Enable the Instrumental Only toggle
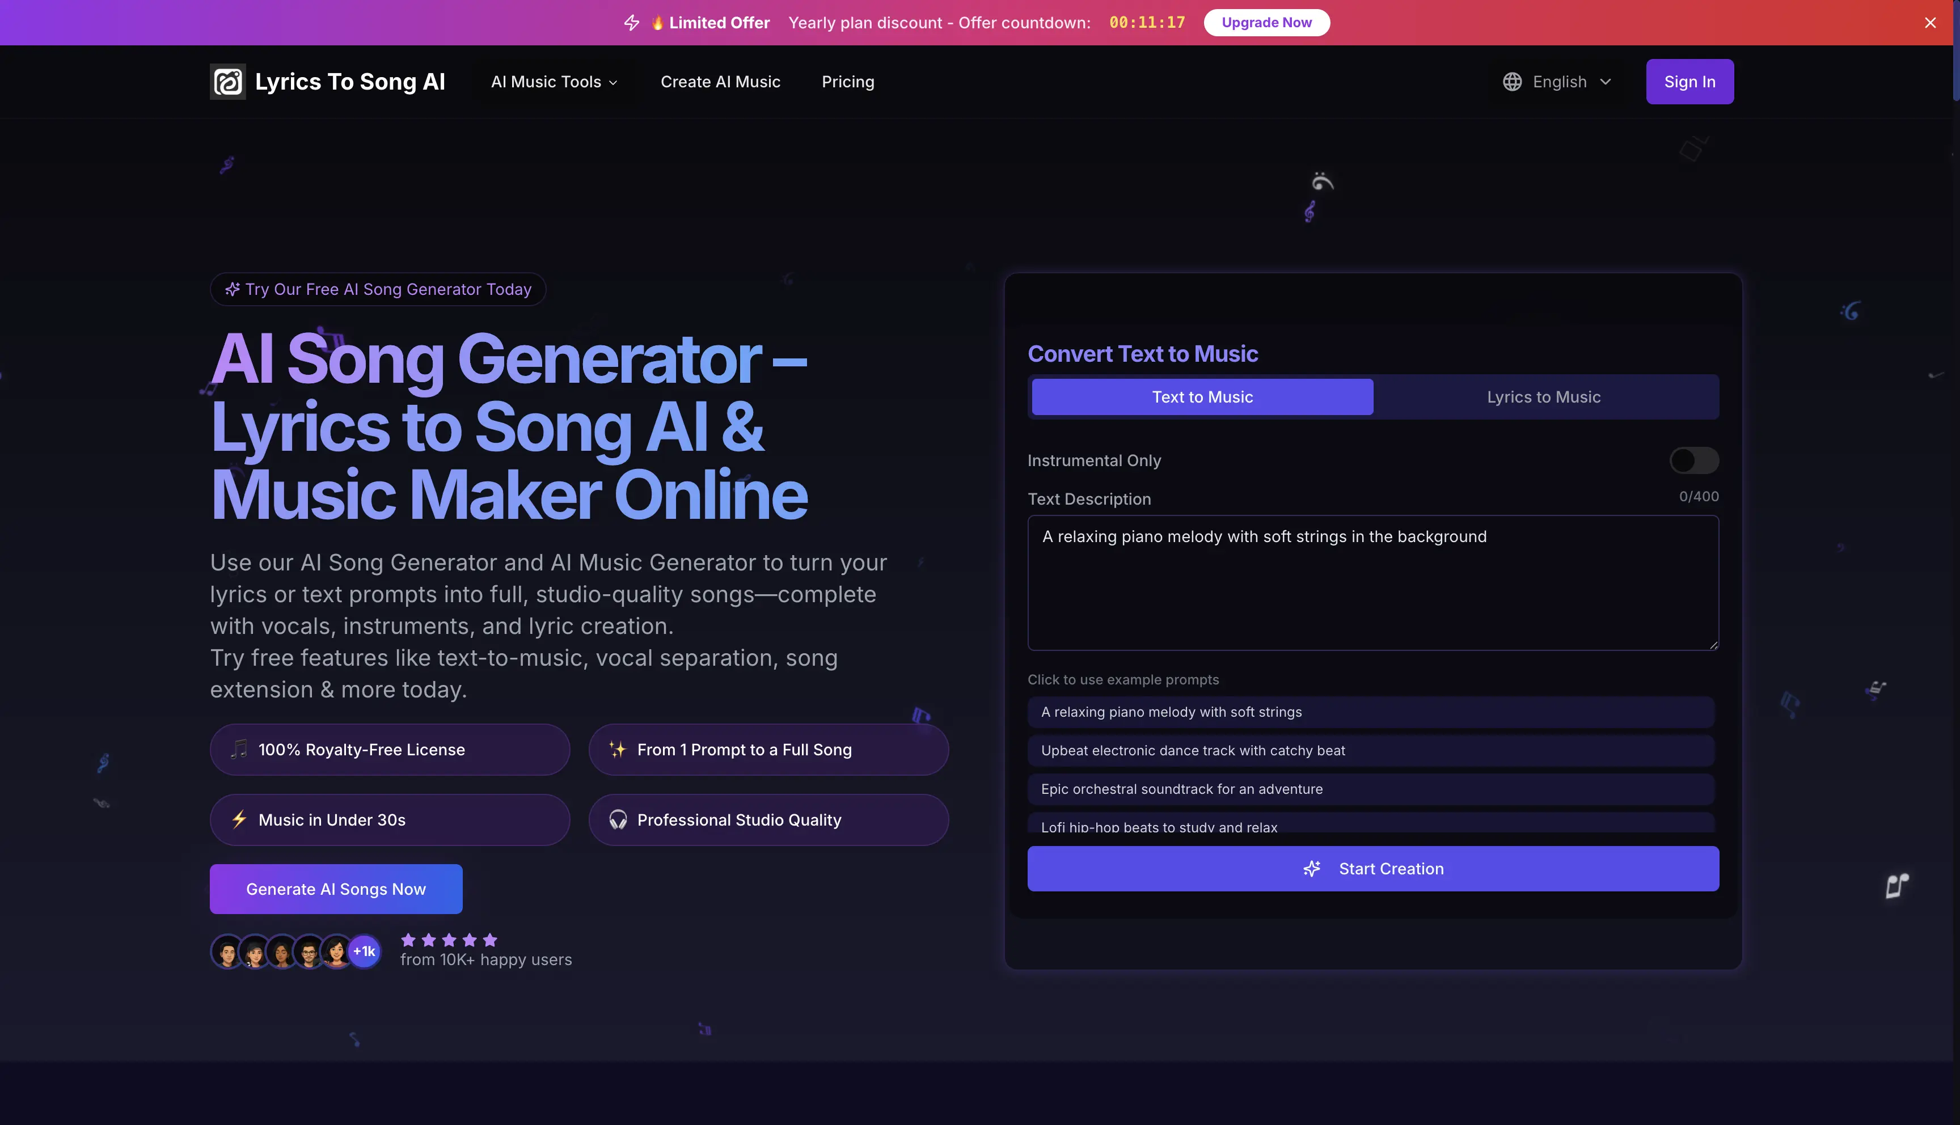Screen dimensions: 1960x1125 tap(1693, 460)
